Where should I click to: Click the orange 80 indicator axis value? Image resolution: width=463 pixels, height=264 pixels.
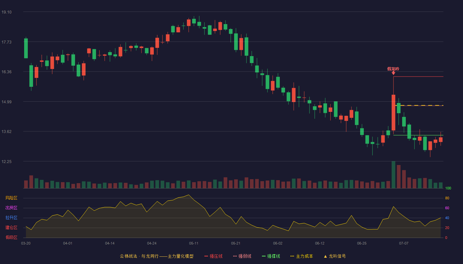click(x=447, y=198)
